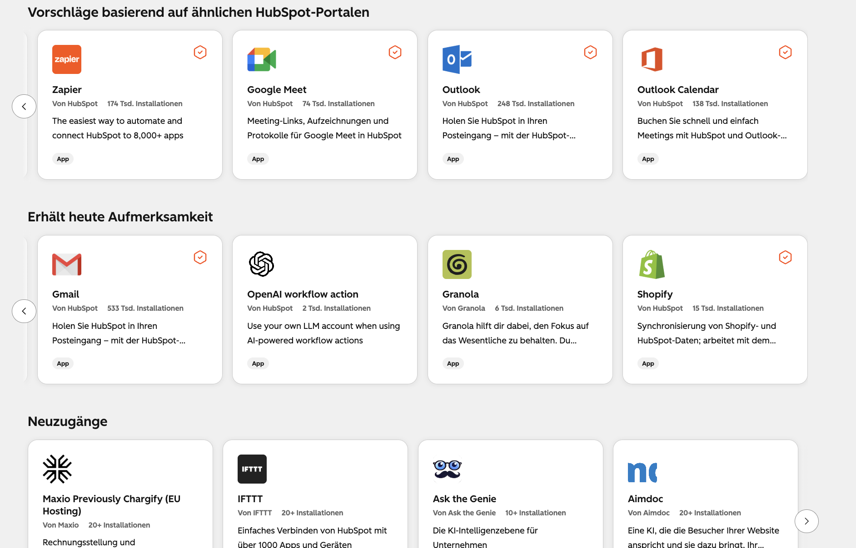Show next apps in Neuzugänge carousel
The width and height of the screenshot is (856, 548).
(x=806, y=521)
